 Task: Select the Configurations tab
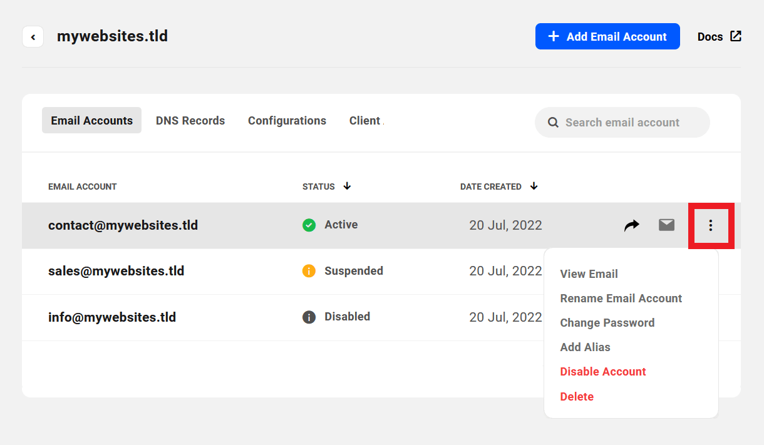(x=287, y=121)
